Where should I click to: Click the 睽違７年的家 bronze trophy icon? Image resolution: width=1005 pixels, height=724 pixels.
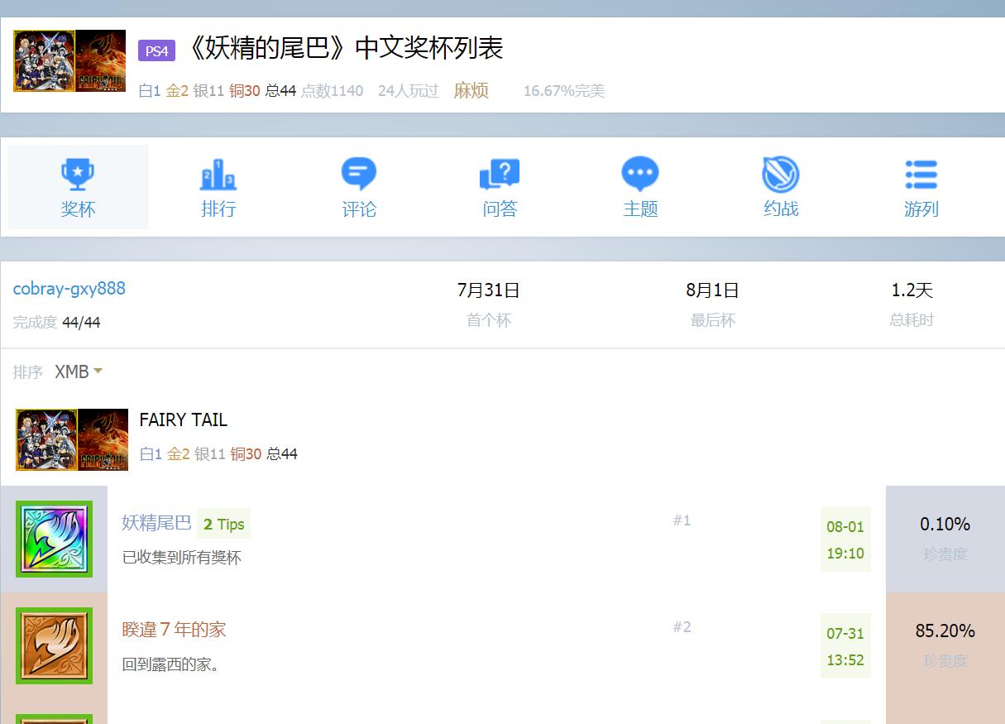55,645
